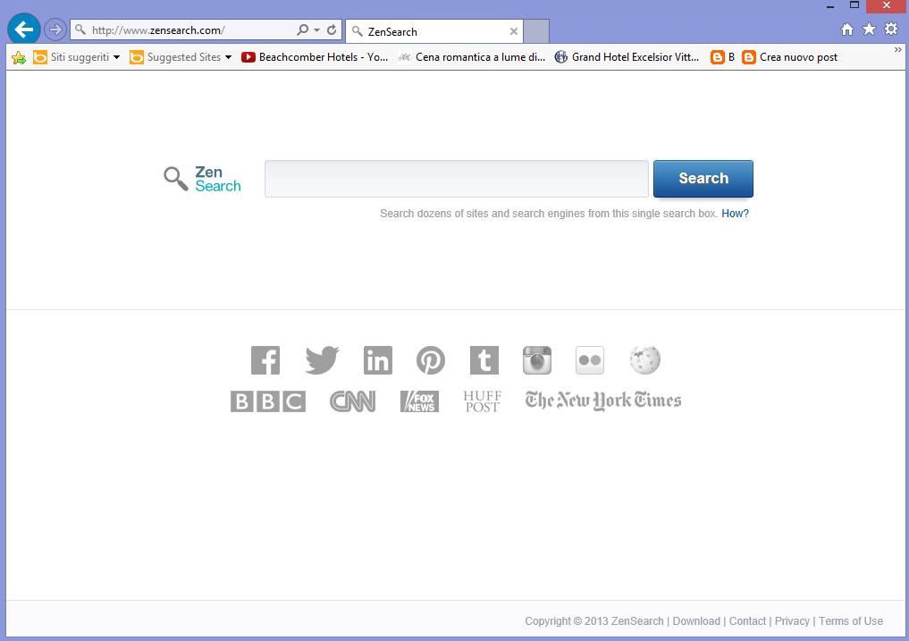Expand the favorites bar overflow chevron
909x641 pixels.
coord(898,50)
